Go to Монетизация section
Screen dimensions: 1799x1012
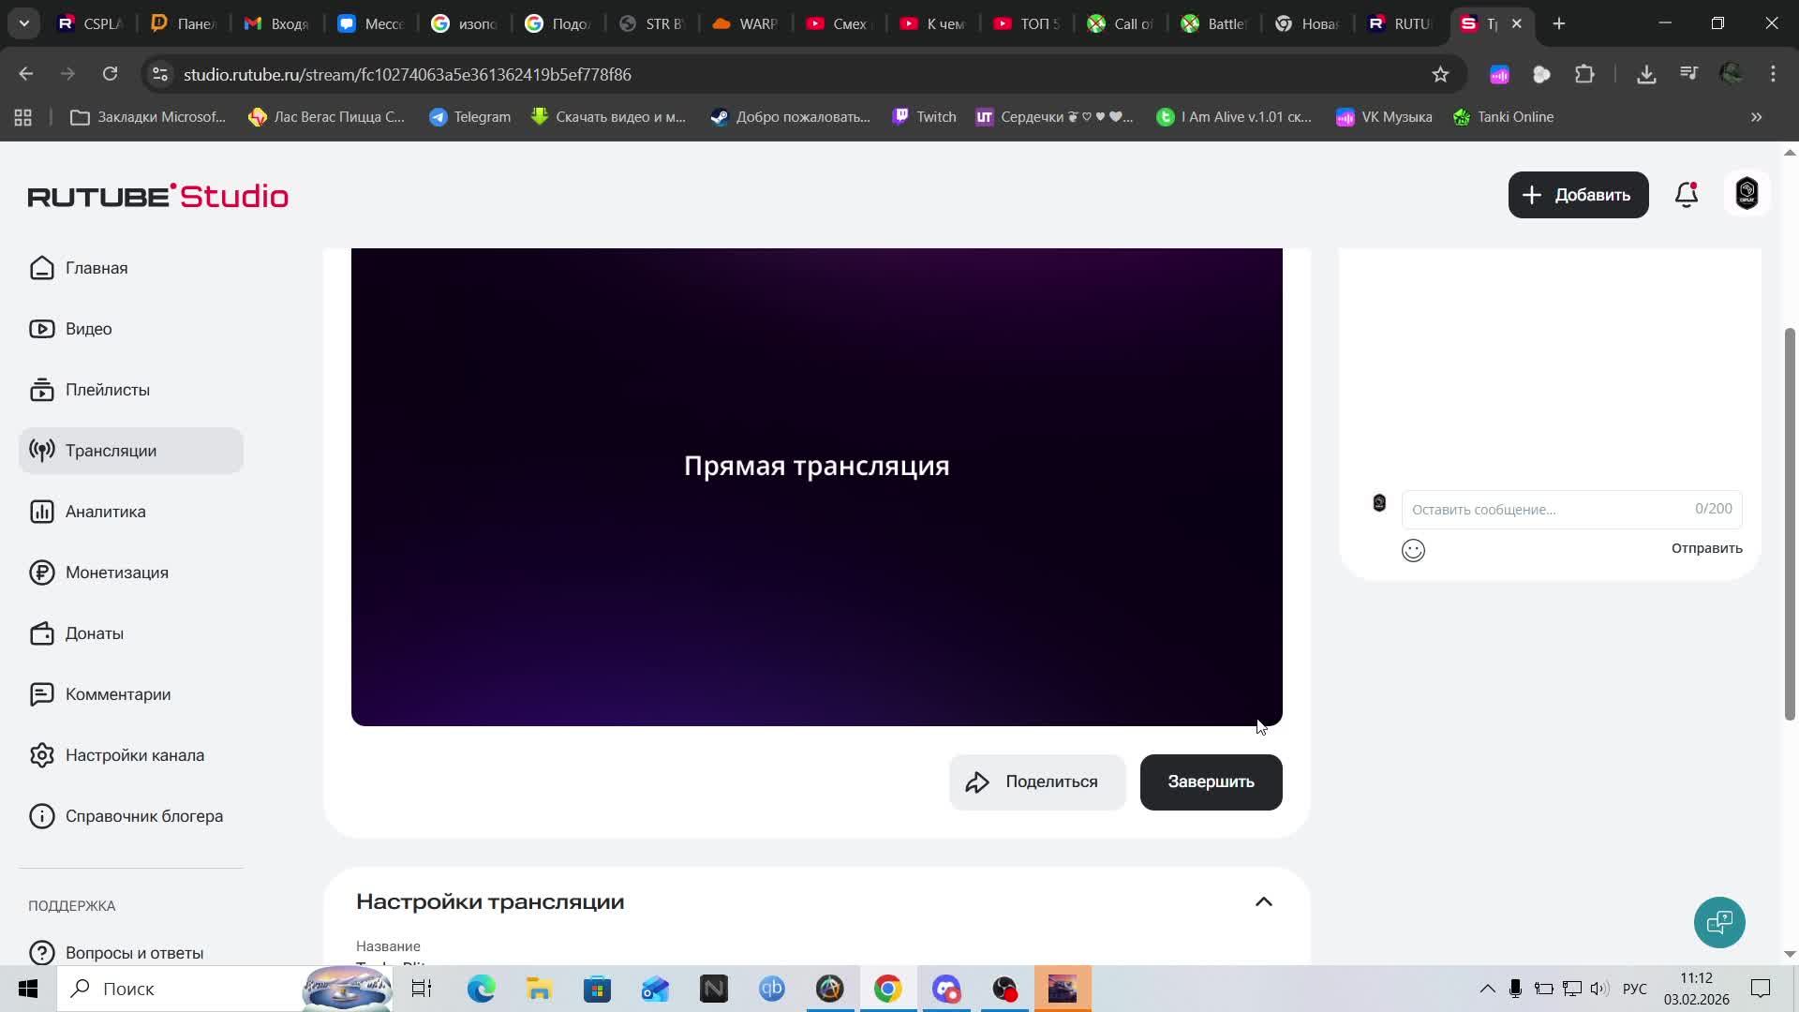(x=116, y=573)
